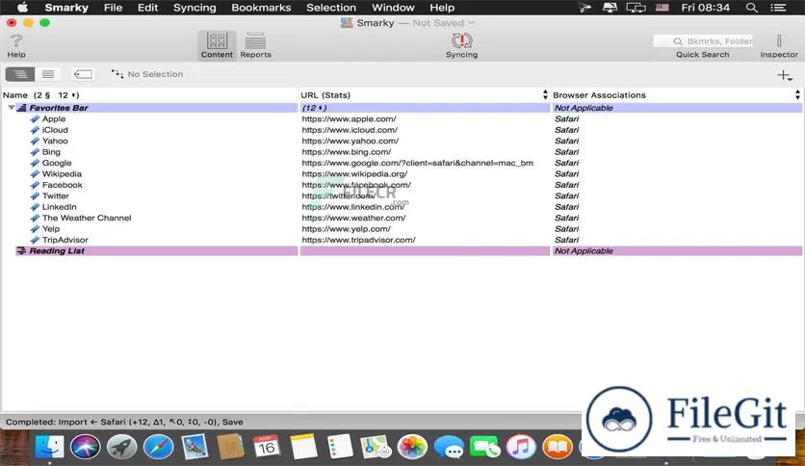Open the URL (Stats) column chooser

coord(545,95)
